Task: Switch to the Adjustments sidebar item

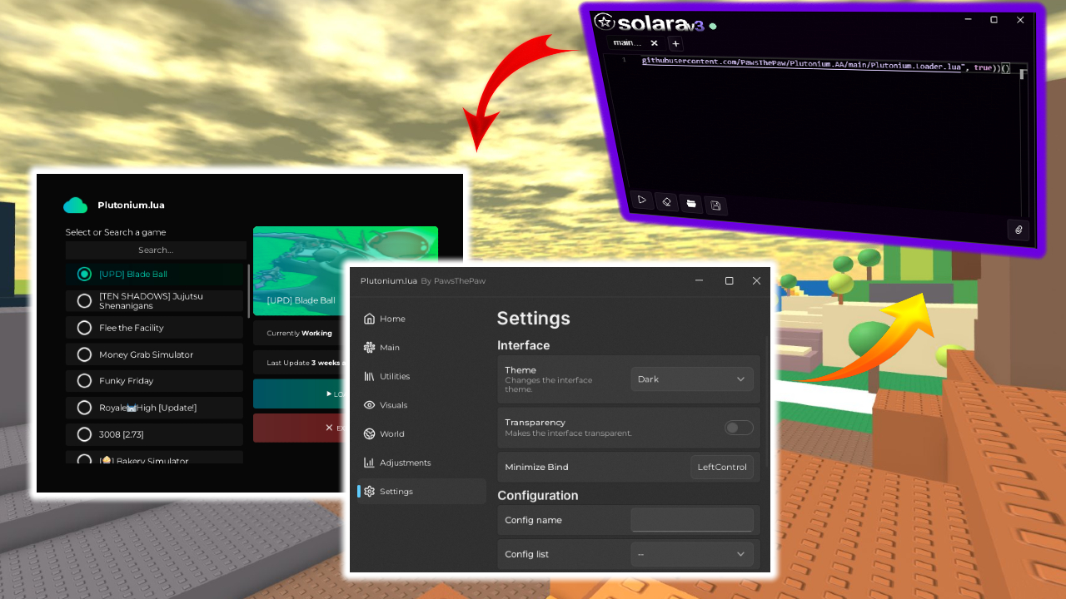Action: coord(405,463)
